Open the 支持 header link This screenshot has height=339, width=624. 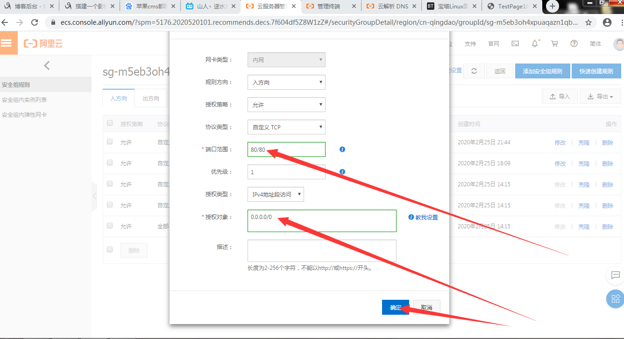point(470,43)
